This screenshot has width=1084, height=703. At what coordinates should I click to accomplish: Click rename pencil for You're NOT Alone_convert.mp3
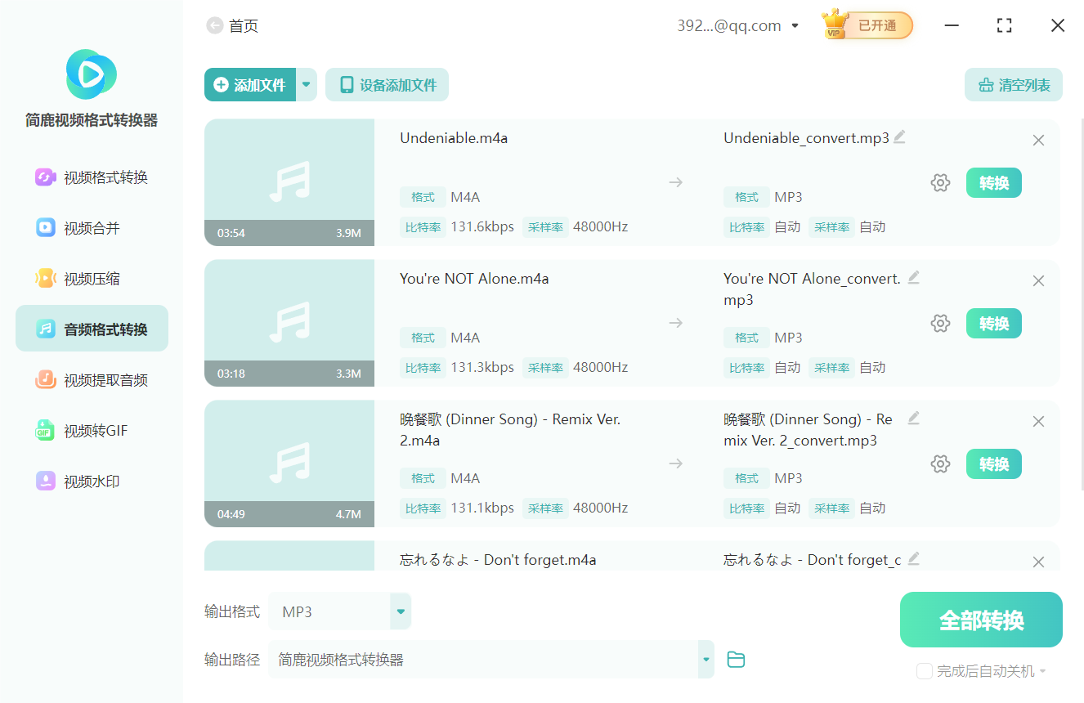pos(913,278)
